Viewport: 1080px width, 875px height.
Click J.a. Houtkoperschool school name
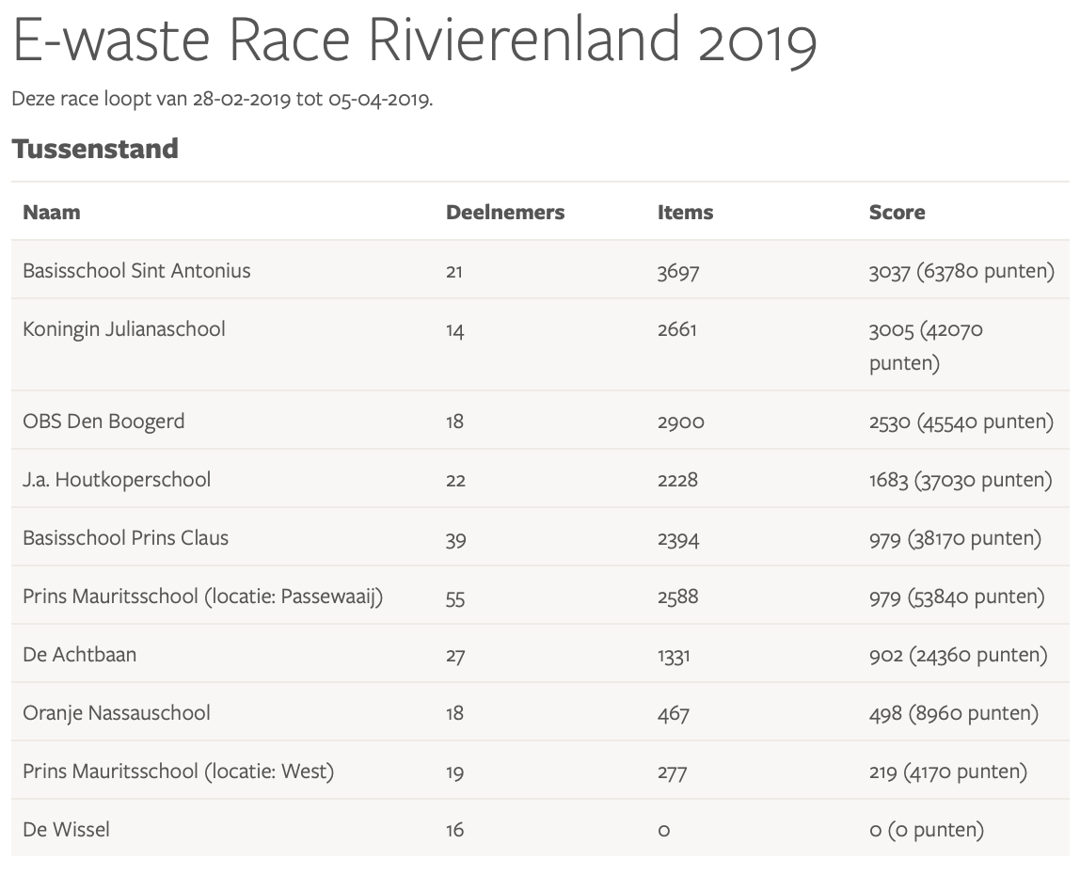click(x=117, y=480)
